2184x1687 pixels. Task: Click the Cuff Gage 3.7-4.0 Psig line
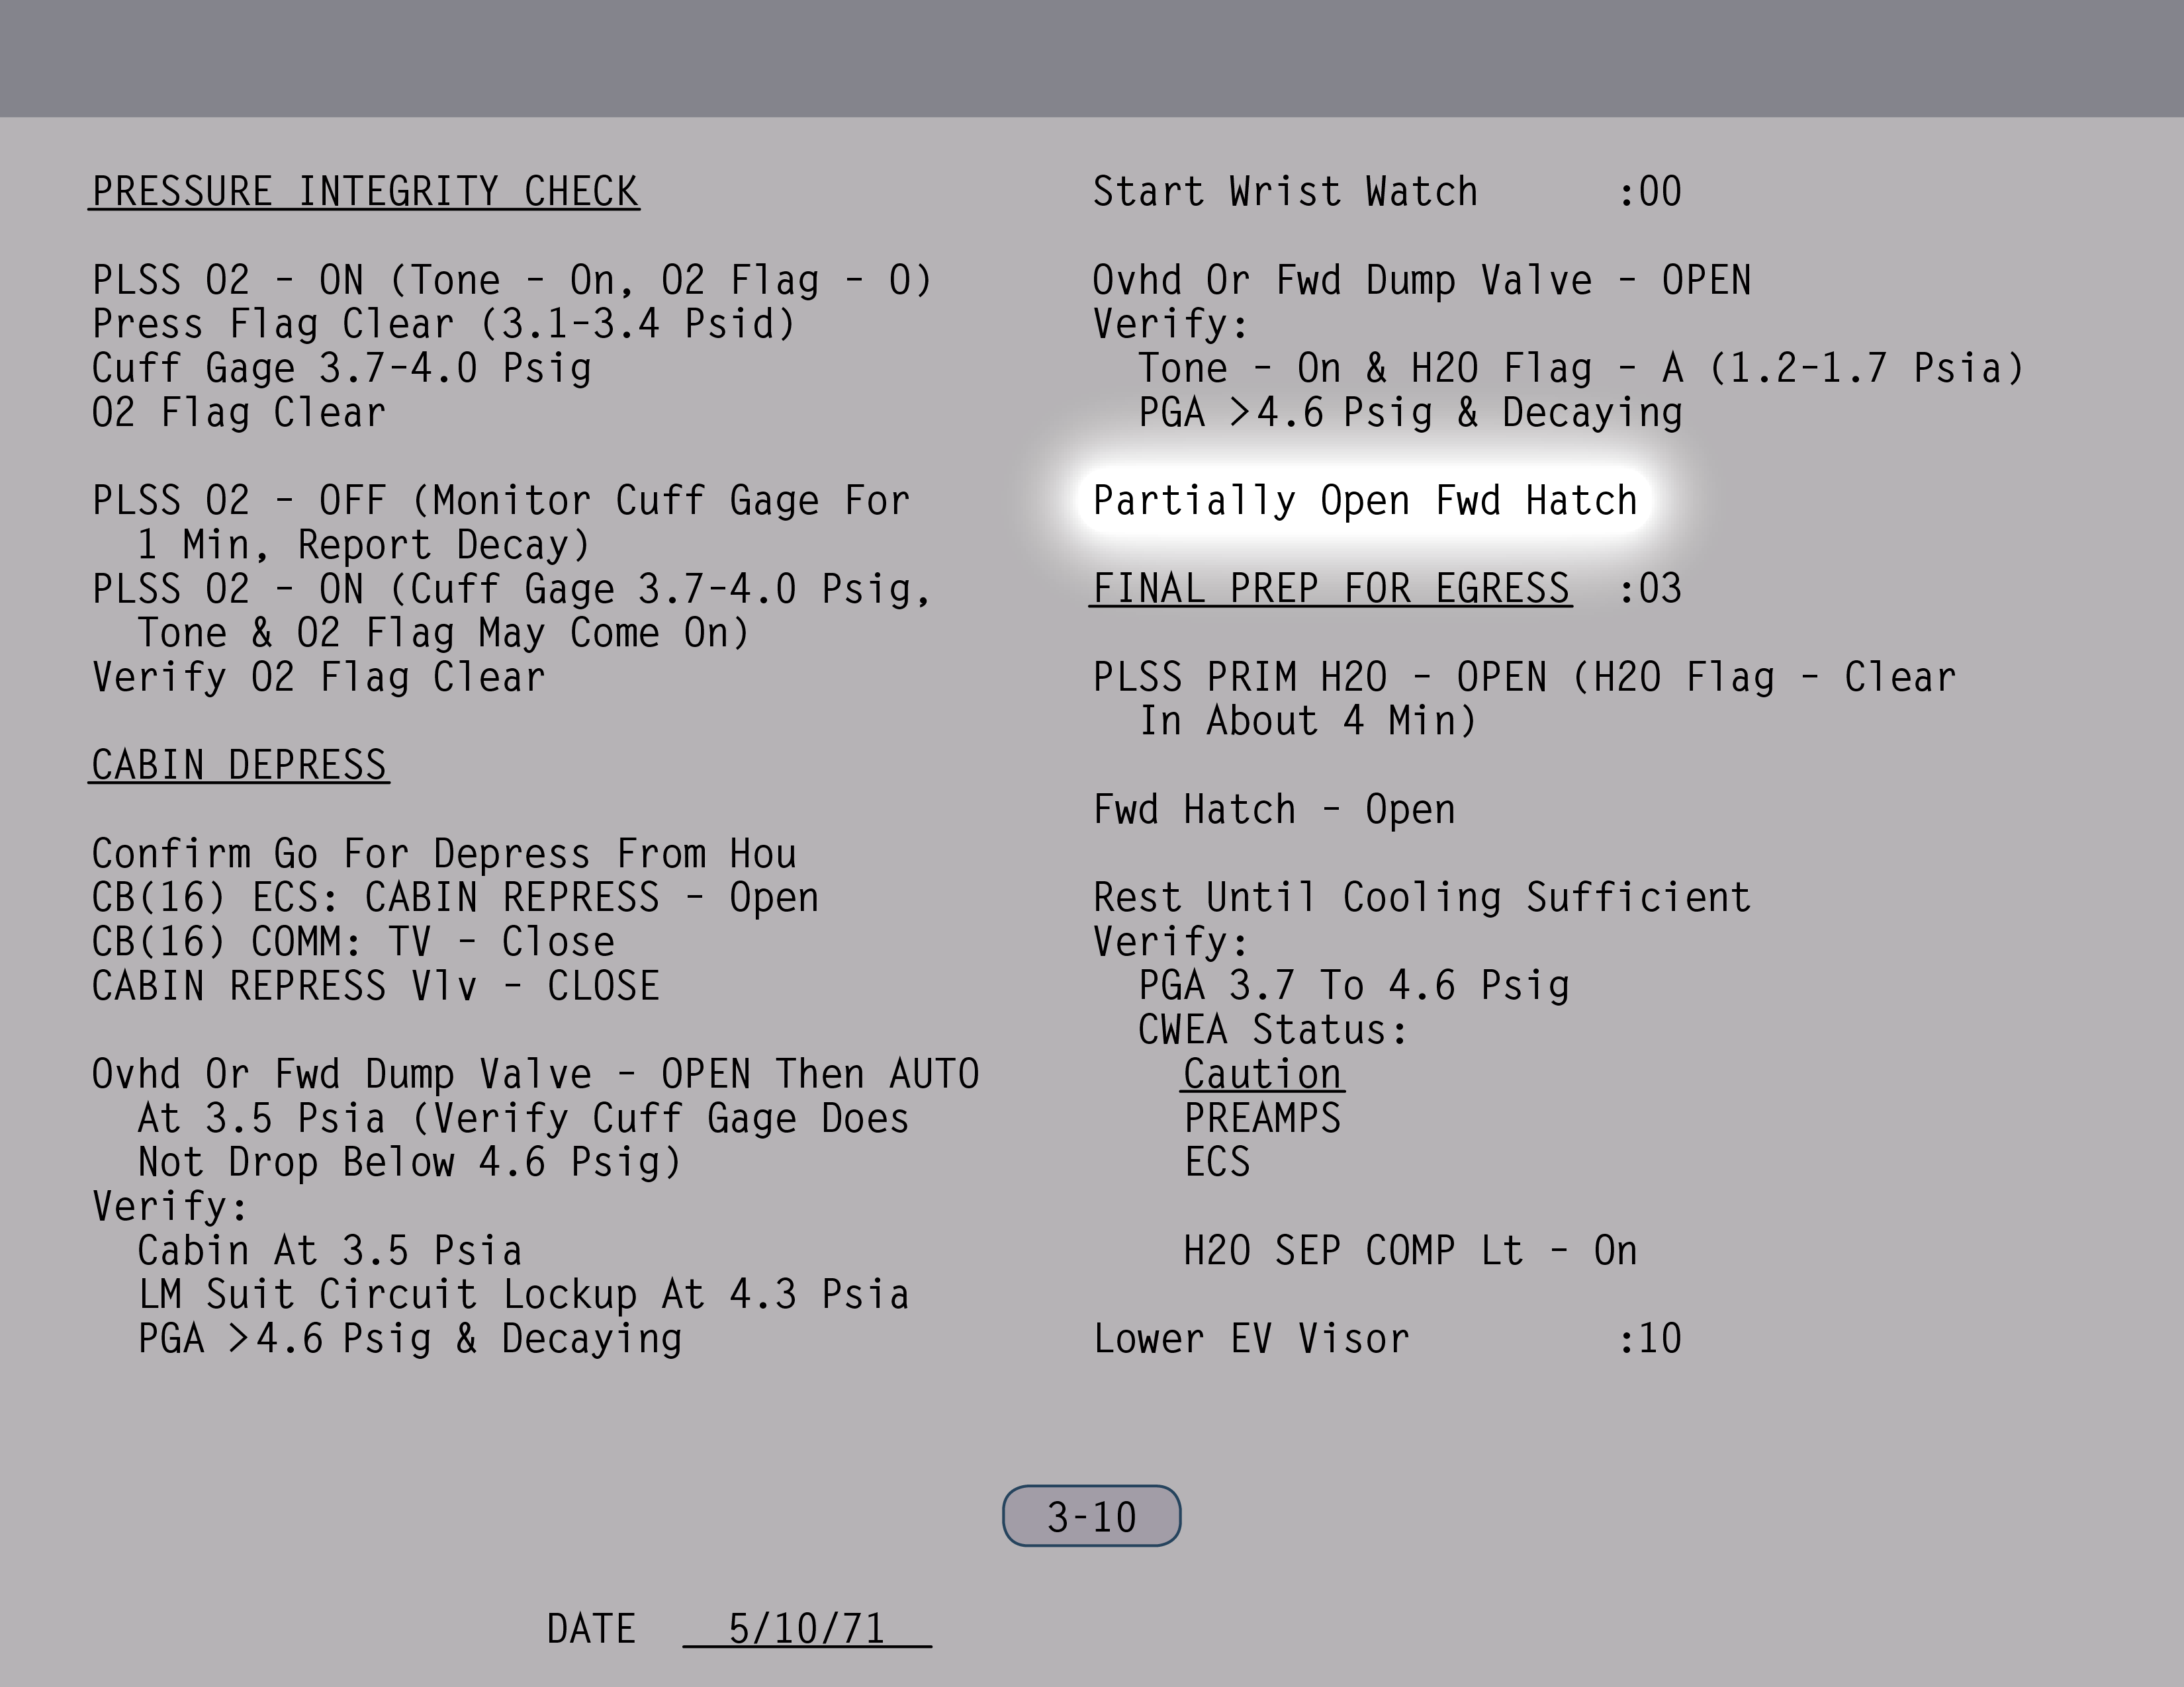[342, 368]
